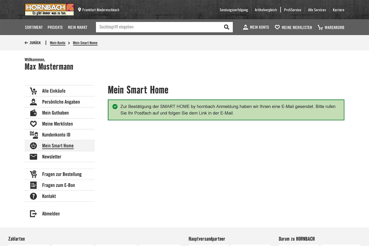Click the Mein Konto header label
369x246 pixels.
click(x=259, y=27)
